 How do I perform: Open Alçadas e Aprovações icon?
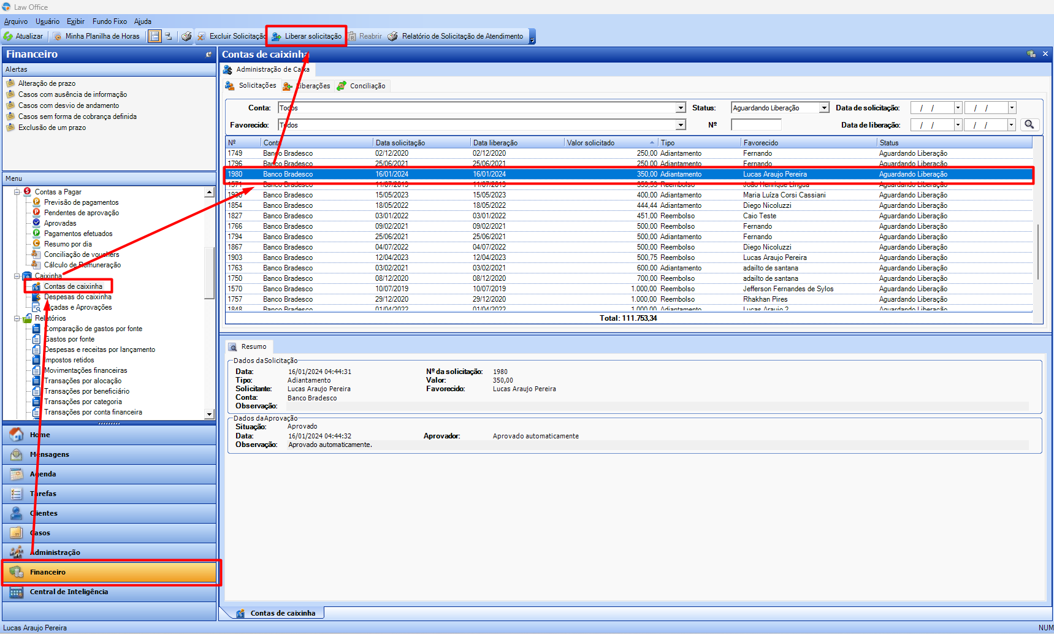tap(36, 307)
